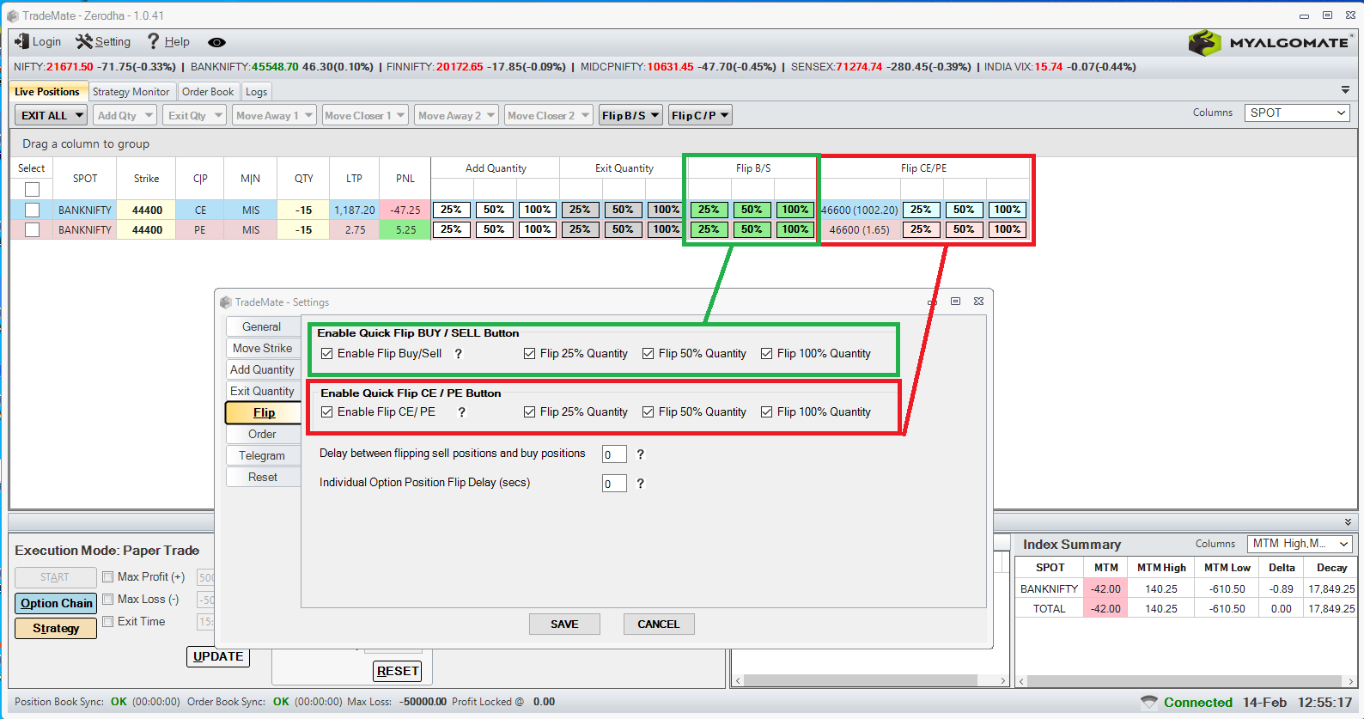
Task: Switch to the Strategy Monitor tab
Action: [x=131, y=92]
